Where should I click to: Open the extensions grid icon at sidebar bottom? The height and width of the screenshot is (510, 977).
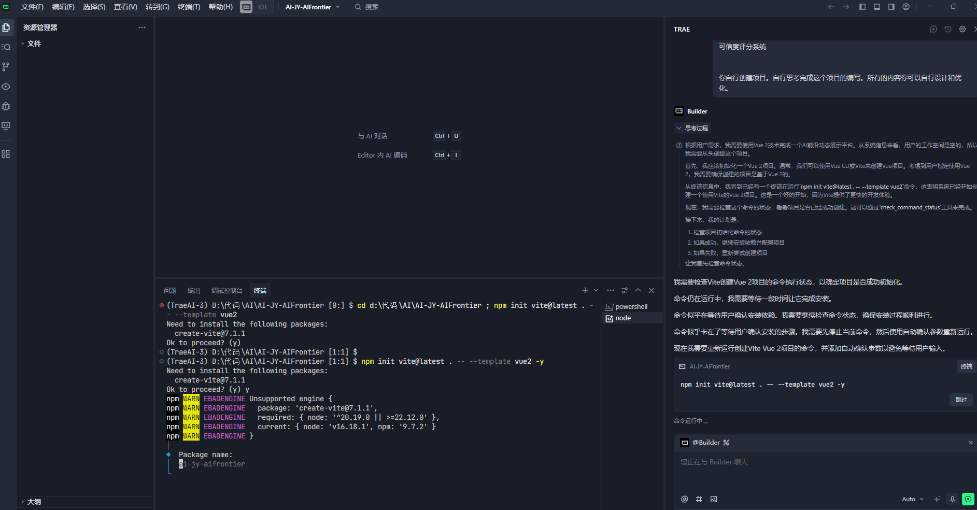(x=7, y=153)
